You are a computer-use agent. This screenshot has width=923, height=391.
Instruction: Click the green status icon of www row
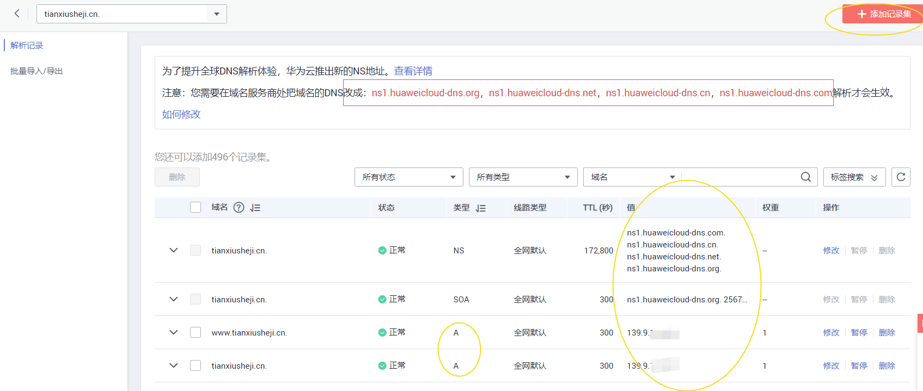coord(382,332)
